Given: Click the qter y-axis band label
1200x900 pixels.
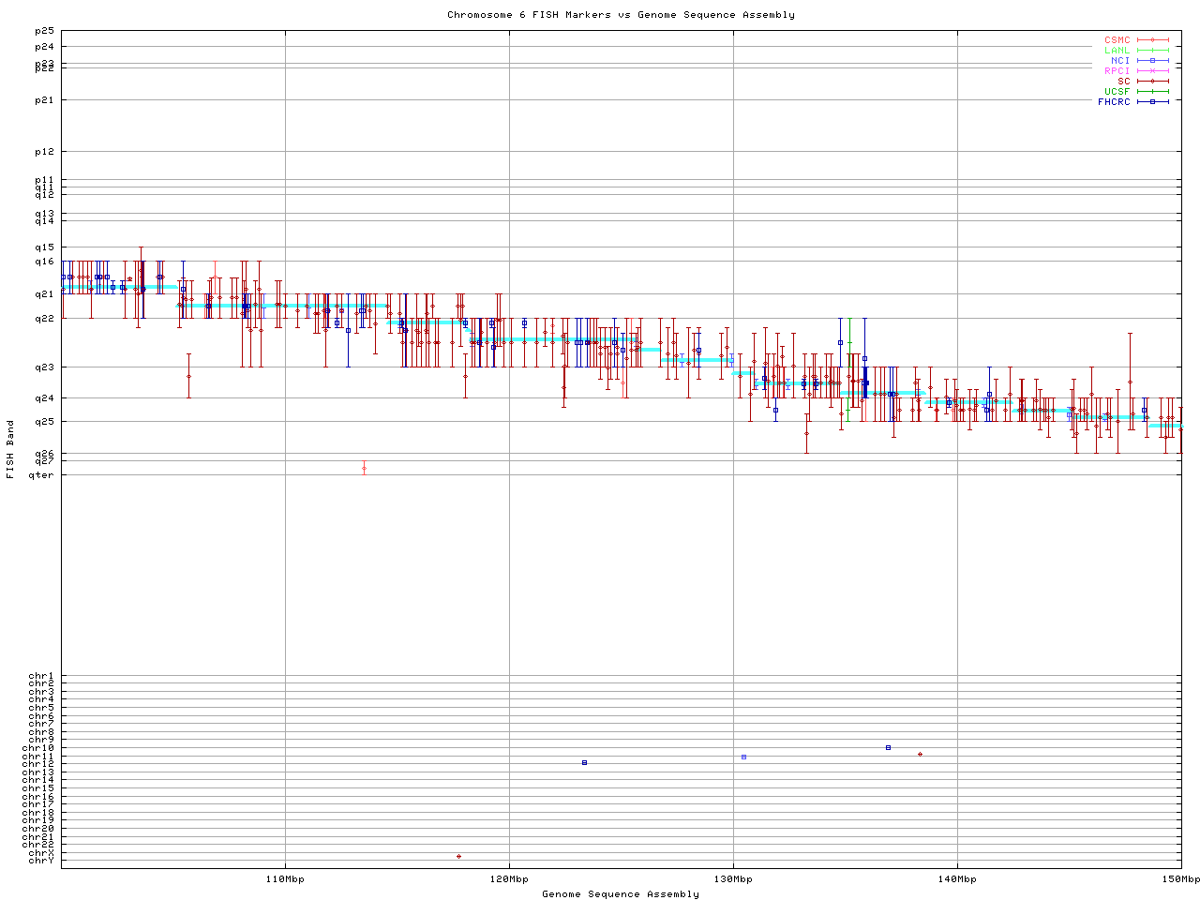Looking at the screenshot, I should tap(41, 475).
